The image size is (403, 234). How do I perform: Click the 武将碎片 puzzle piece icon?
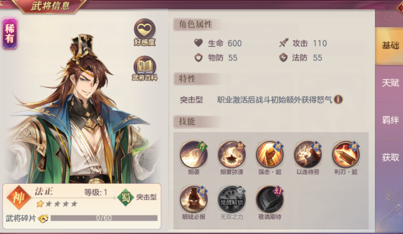tap(43, 219)
